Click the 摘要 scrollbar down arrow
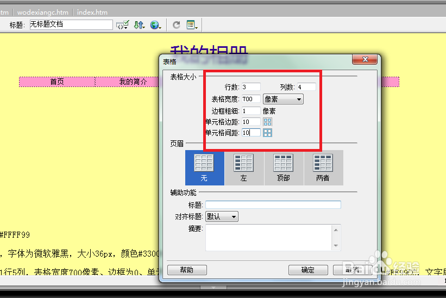 pos(336,246)
